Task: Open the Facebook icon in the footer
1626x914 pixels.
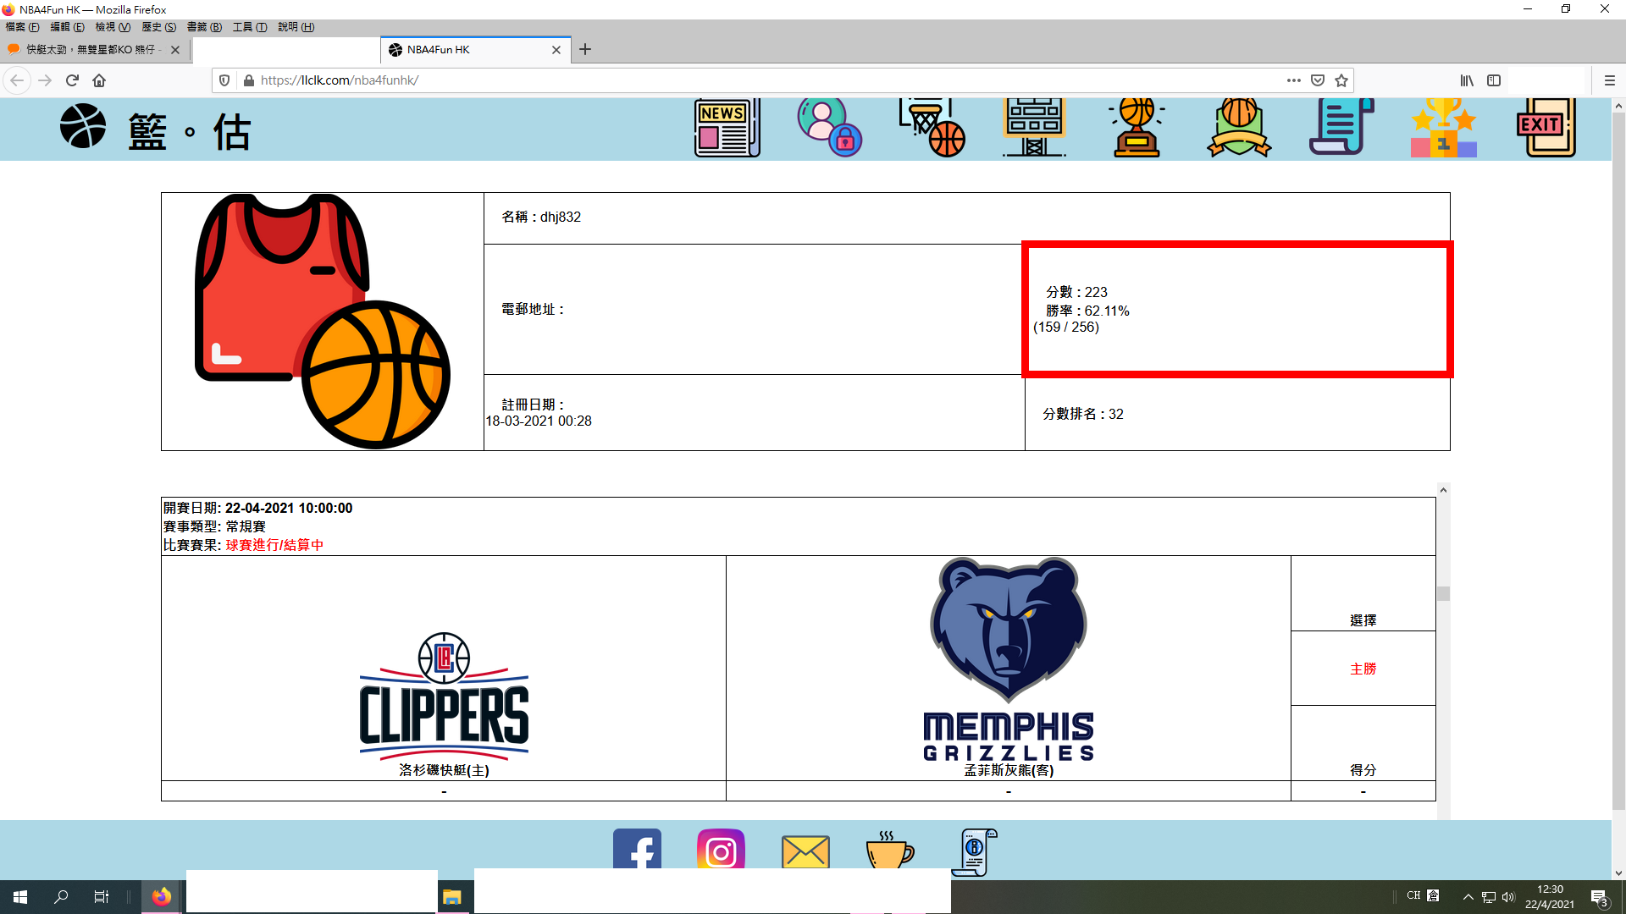Action: pyautogui.click(x=637, y=850)
